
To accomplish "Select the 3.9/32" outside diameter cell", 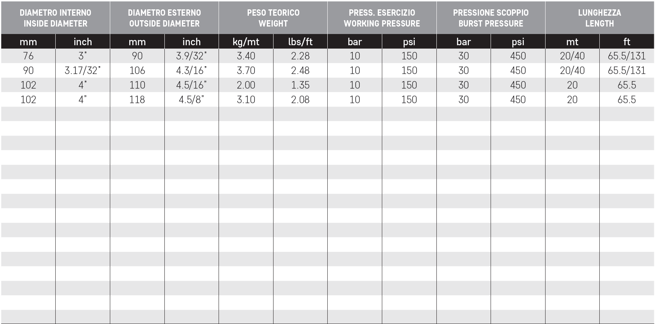I will [x=192, y=56].
